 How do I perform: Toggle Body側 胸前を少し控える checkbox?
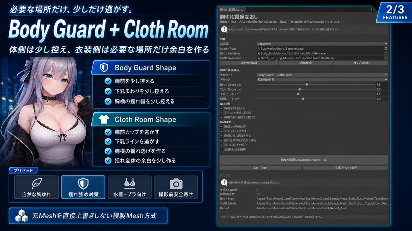point(222,108)
